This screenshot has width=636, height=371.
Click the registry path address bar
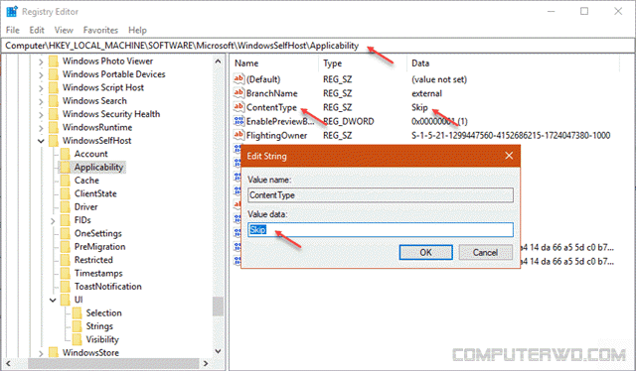click(318, 46)
